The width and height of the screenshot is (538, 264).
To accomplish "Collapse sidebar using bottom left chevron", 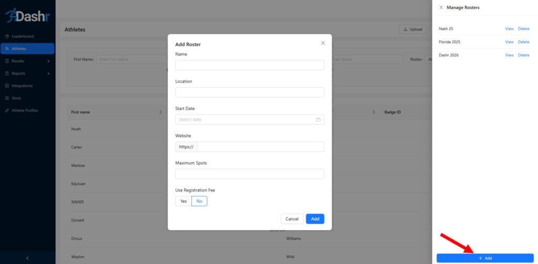I will pos(27,258).
